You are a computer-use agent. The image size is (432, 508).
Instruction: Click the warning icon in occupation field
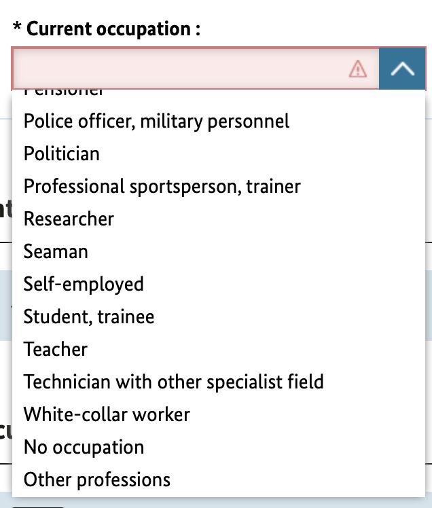point(357,69)
